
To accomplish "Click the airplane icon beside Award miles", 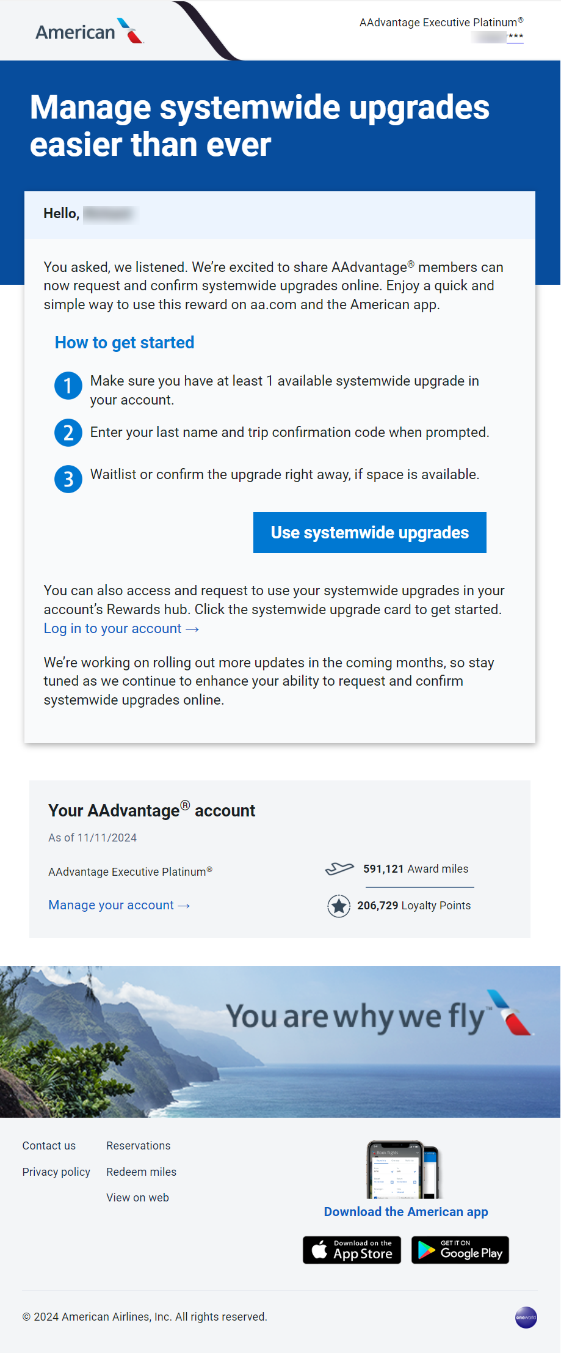I will 339,868.
